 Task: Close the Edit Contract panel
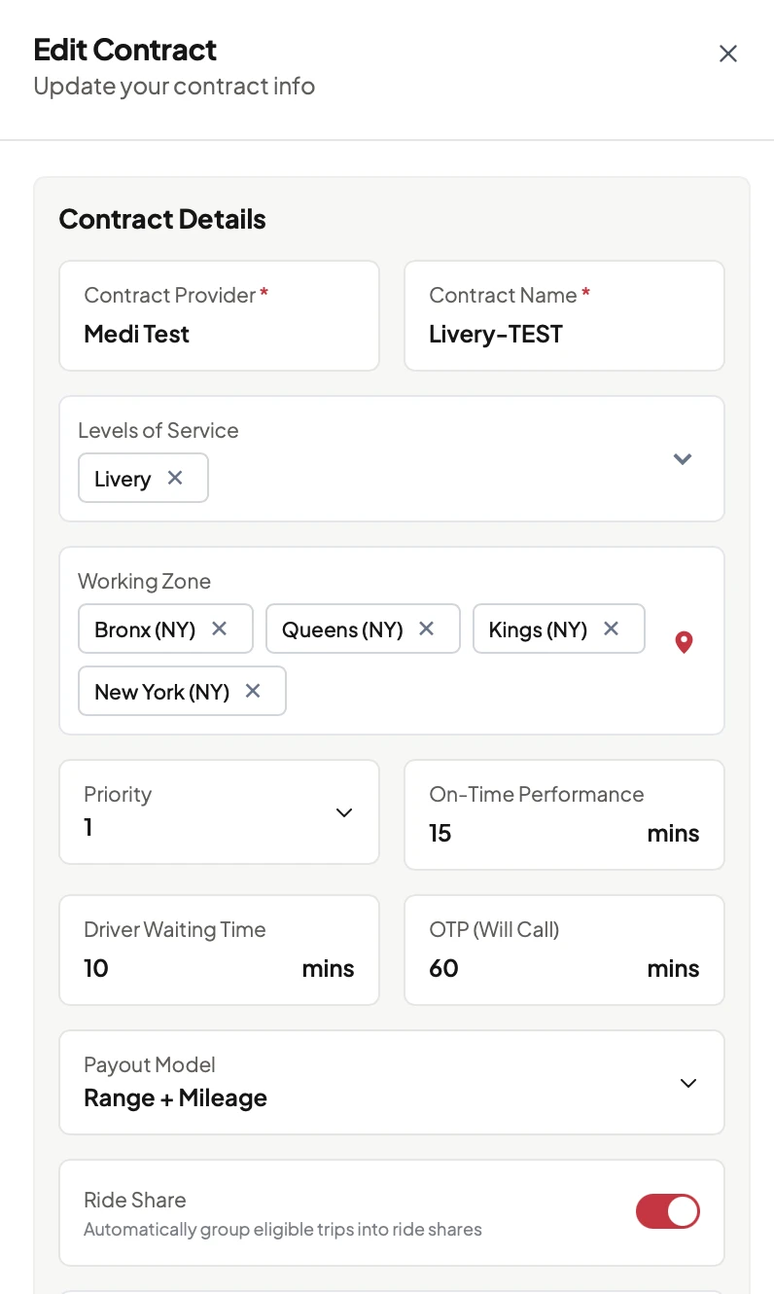(x=727, y=54)
